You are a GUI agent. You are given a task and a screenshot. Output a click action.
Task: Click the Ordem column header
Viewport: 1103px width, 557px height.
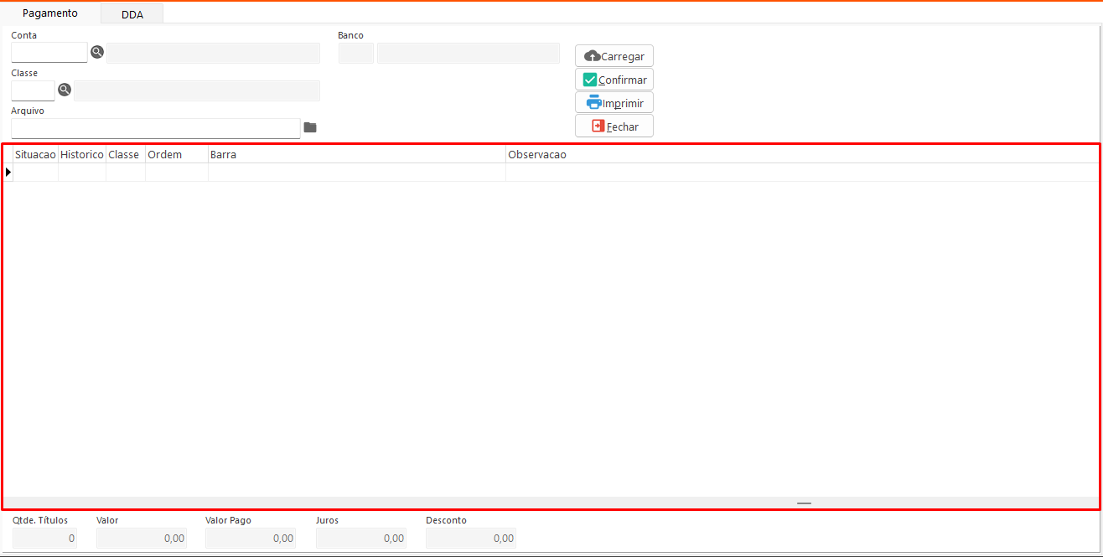point(176,155)
